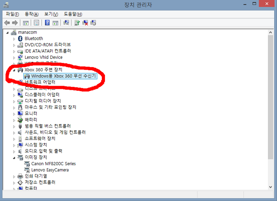Disable device with the down-arrow icon
Image resolution: width=277 pixels, height=201 pixels.
point(93,23)
